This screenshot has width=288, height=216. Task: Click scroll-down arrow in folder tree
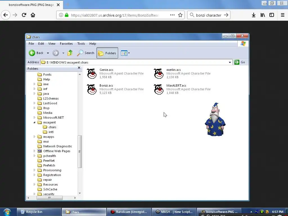pyautogui.click(x=80, y=193)
